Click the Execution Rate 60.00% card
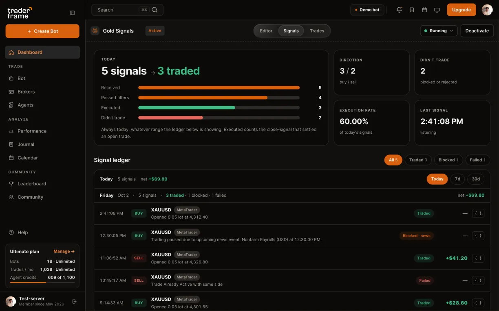499x311 pixels. coord(371,123)
